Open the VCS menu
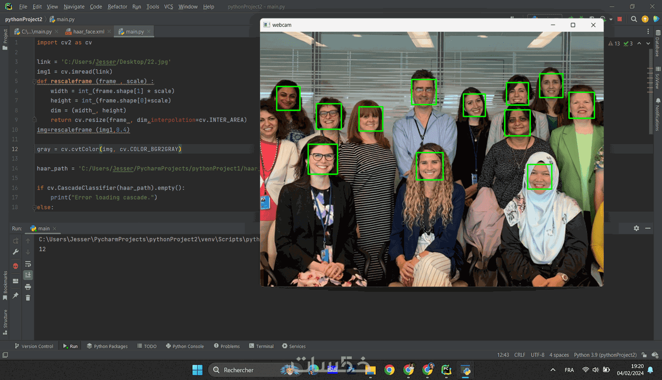Screen dimensions: 662x380 [x=168, y=6]
